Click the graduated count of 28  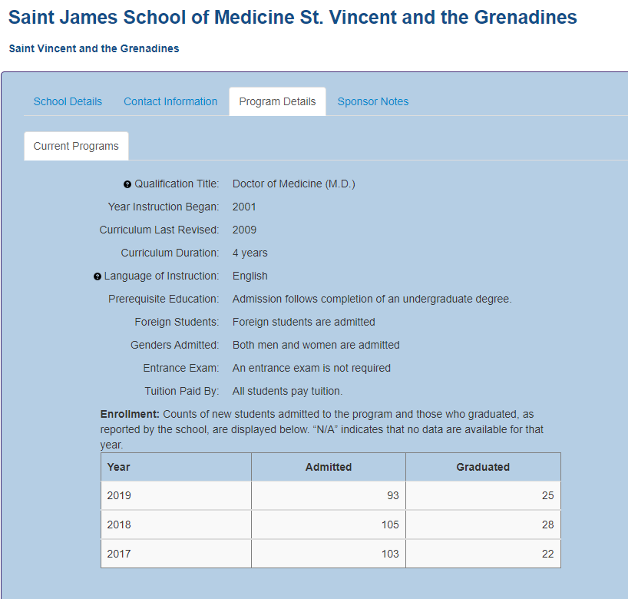[x=547, y=525]
